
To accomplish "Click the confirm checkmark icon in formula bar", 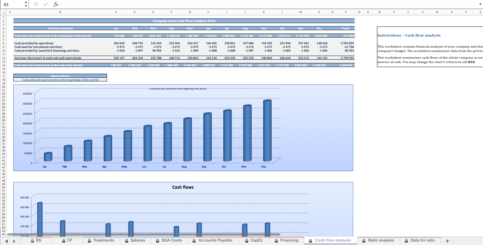I will click(45, 4).
